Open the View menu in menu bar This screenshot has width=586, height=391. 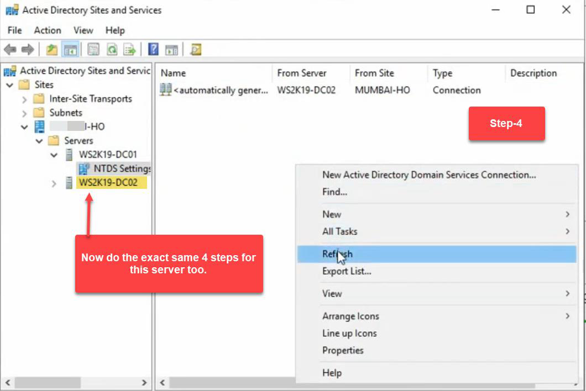click(83, 30)
